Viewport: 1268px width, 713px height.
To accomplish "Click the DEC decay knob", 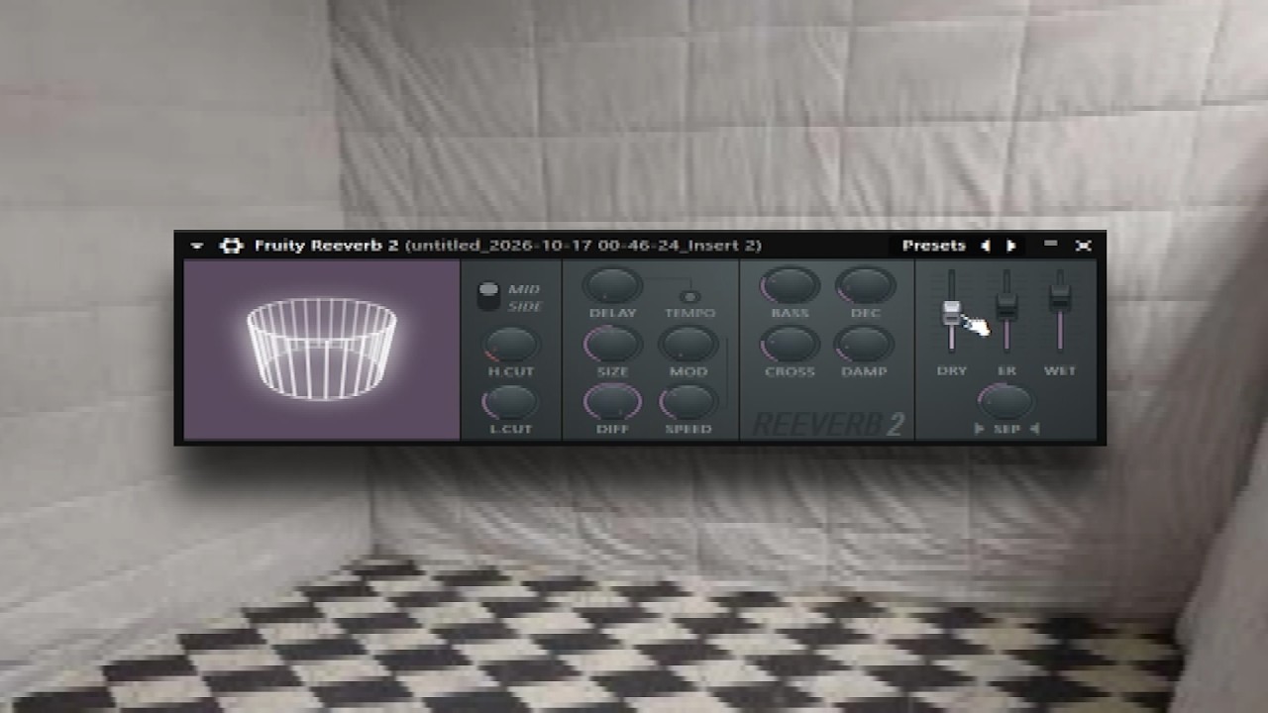I will tap(865, 285).
